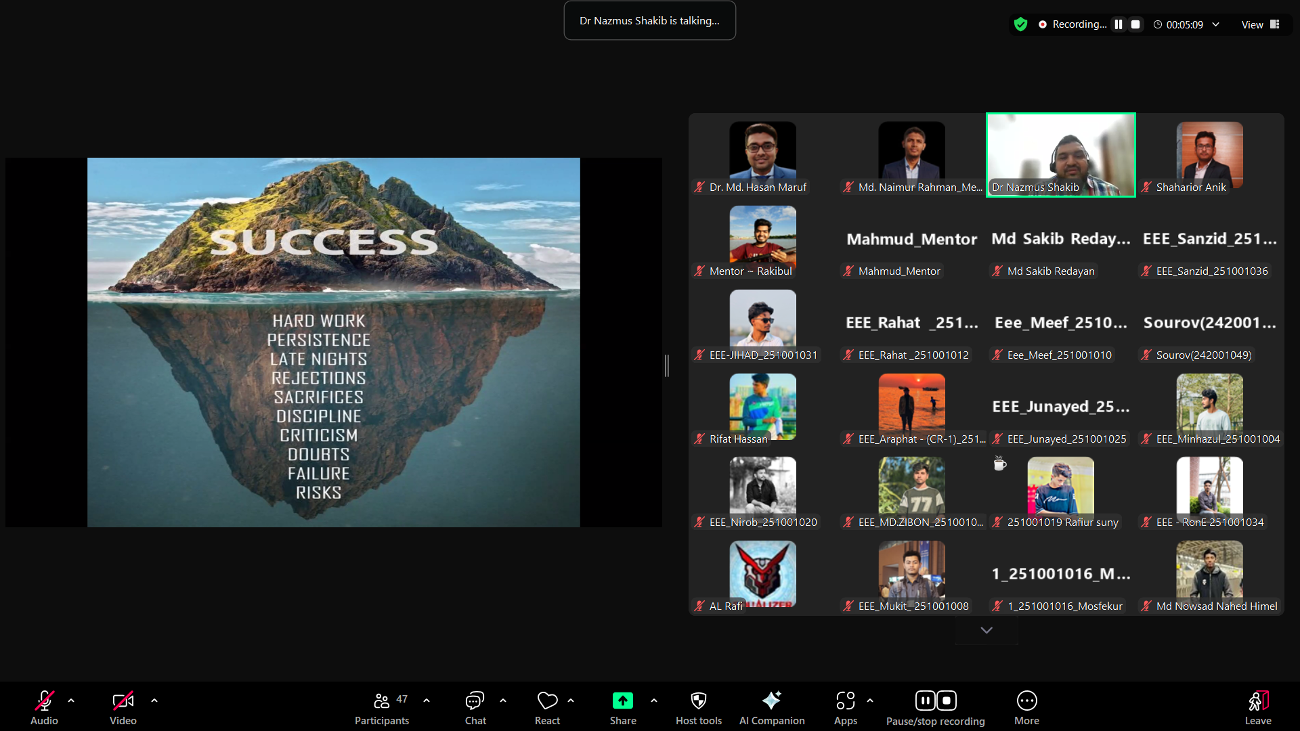The width and height of the screenshot is (1300, 731).
Task: Expand audio settings arrow next to Audio
Action: 71,701
